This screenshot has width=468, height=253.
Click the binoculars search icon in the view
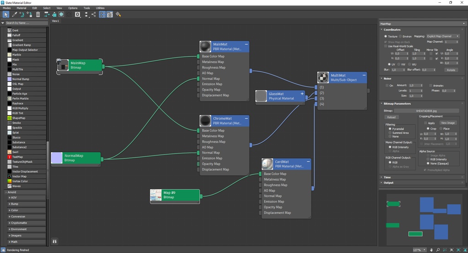(55, 241)
